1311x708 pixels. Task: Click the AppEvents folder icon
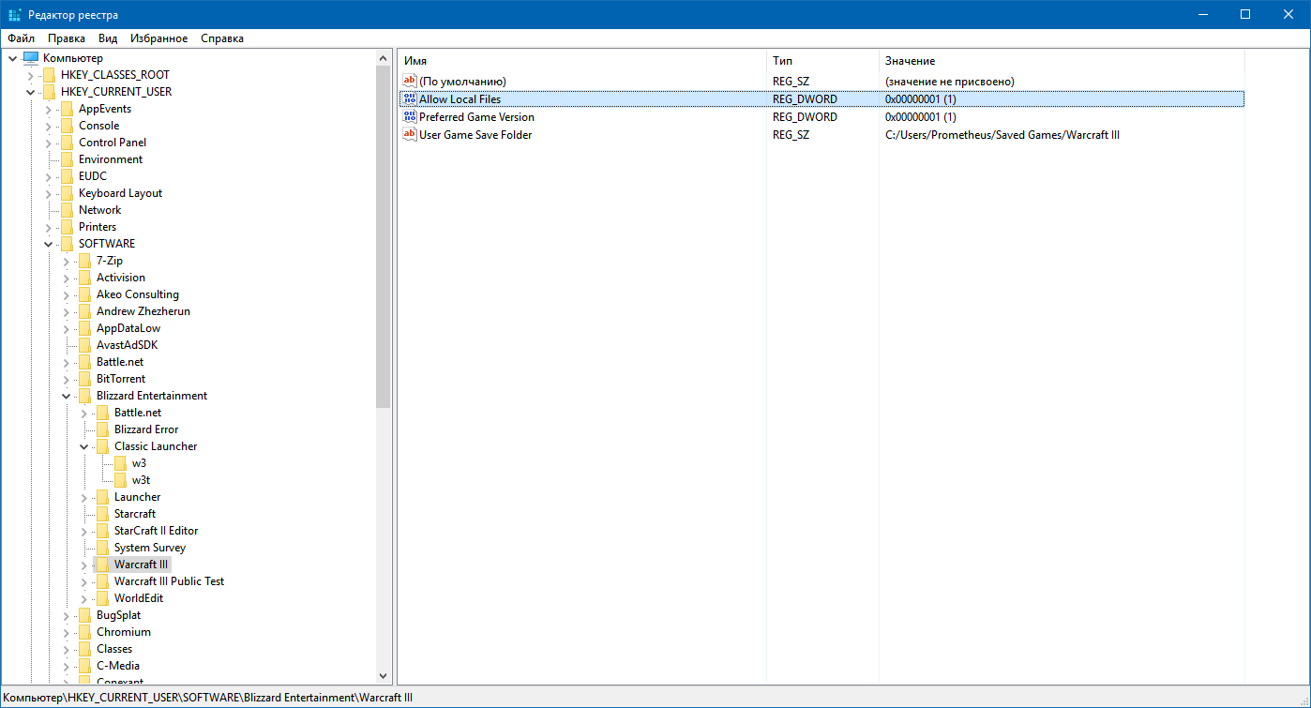[x=67, y=109]
